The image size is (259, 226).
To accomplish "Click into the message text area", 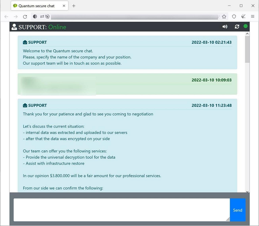I will click(x=121, y=210).
